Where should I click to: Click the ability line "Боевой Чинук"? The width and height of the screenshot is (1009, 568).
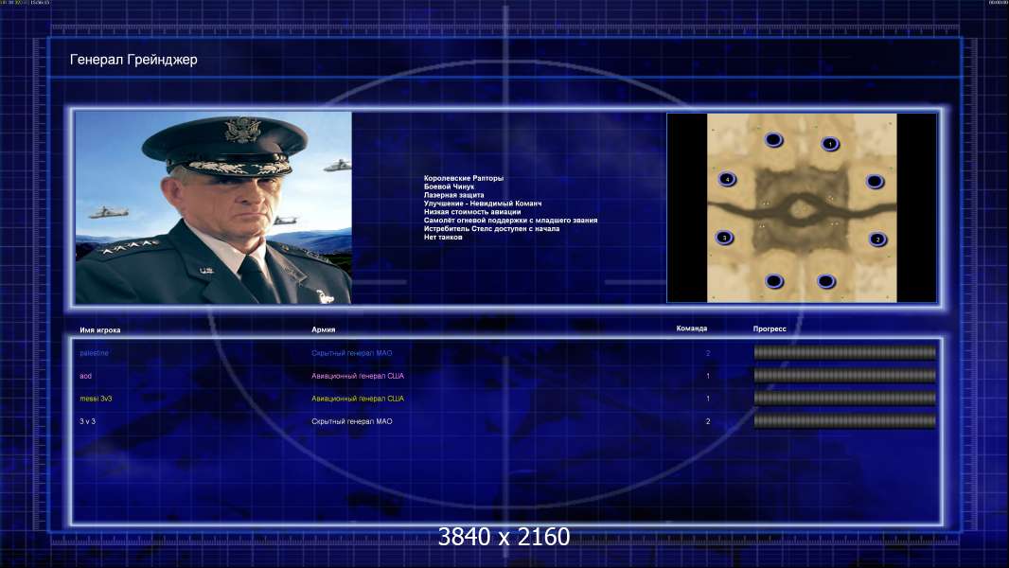tap(450, 186)
